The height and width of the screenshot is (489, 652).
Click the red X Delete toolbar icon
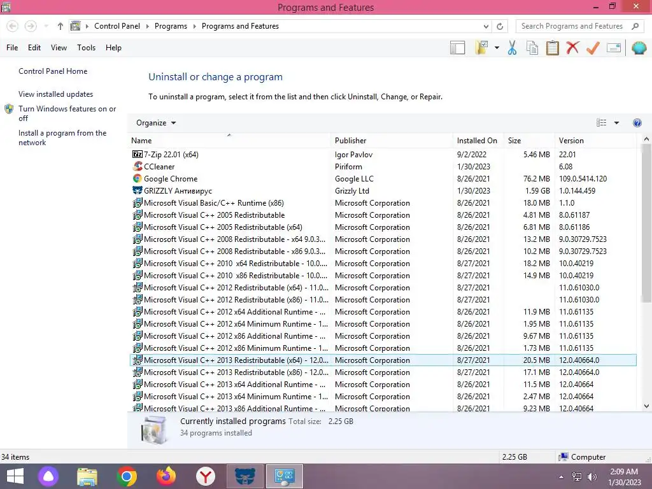[x=572, y=47]
